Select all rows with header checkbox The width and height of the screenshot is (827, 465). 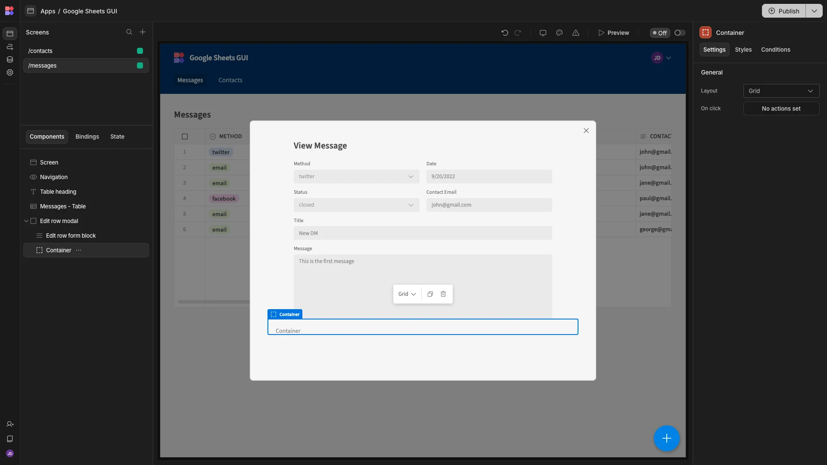(x=185, y=136)
